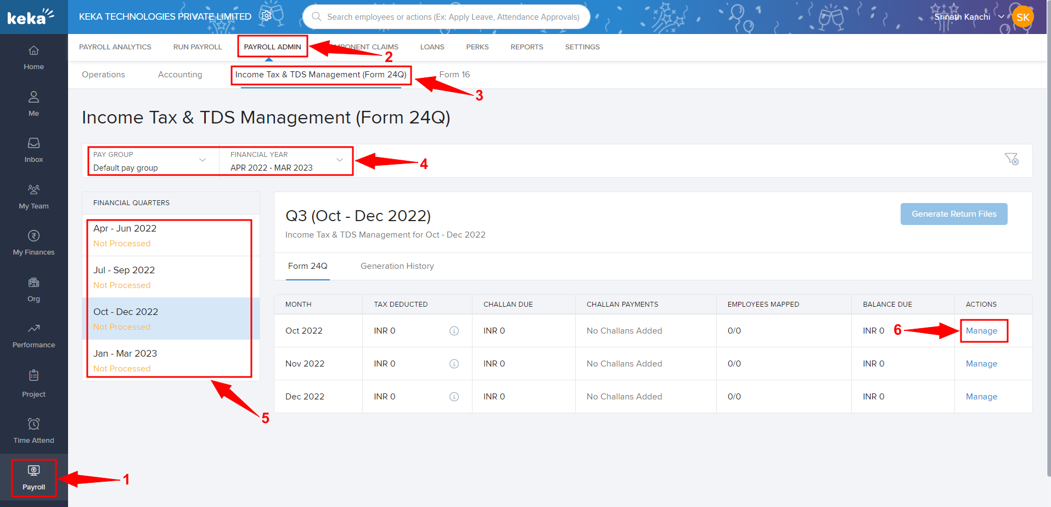The image size is (1051, 507).
Task: Go to Run Payroll menu
Action: pyautogui.click(x=198, y=47)
